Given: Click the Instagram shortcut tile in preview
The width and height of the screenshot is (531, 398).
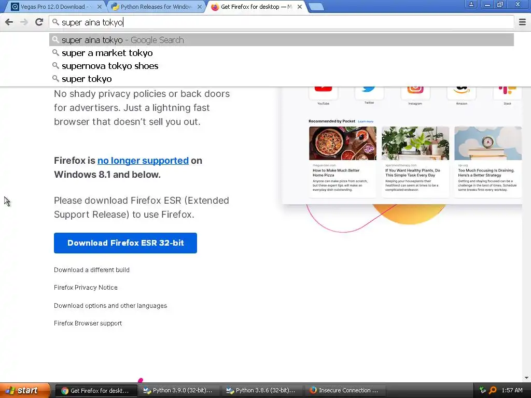Looking at the screenshot, I should (415, 93).
